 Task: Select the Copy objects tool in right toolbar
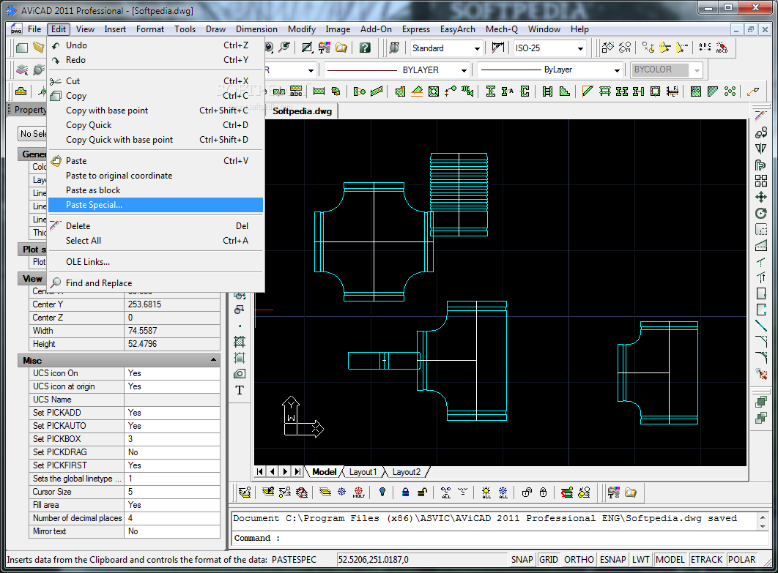coord(760,132)
